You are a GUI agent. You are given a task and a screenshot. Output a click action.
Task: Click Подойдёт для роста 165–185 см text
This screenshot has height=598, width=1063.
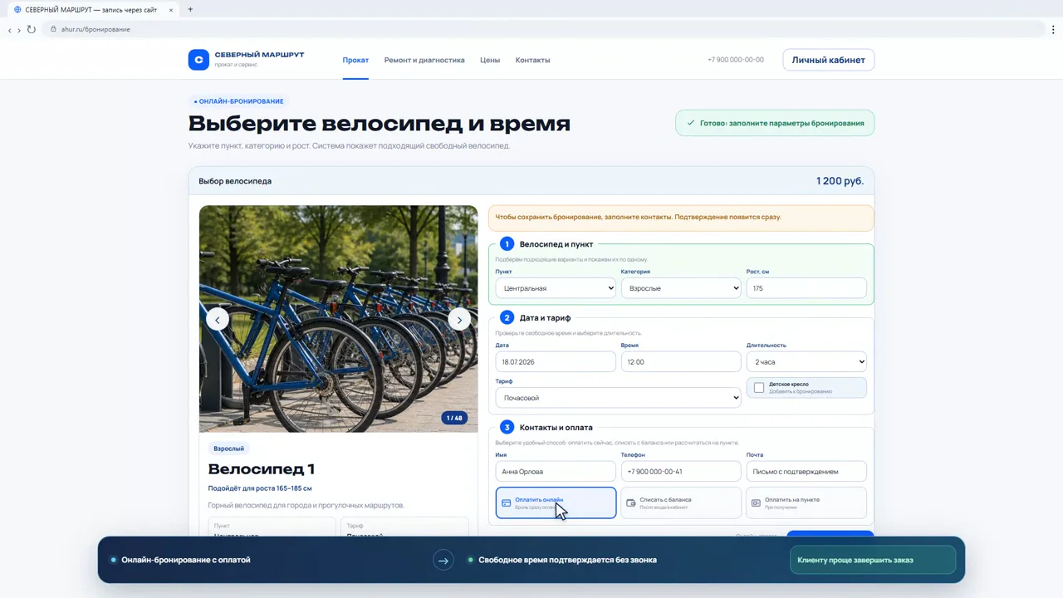click(260, 488)
